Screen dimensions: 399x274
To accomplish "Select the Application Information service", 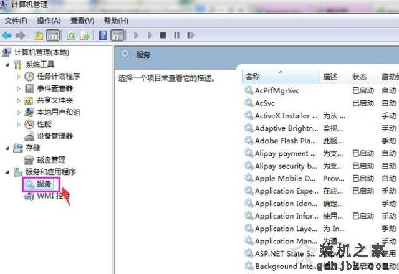I will click(x=287, y=216).
